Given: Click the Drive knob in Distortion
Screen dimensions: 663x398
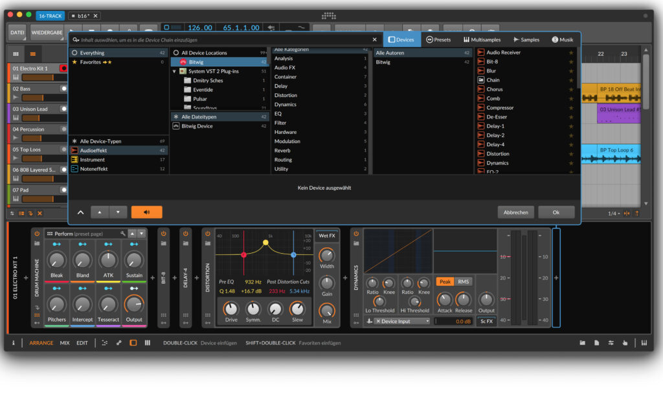Looking at the screenshot, I should (x=231, y=309).
